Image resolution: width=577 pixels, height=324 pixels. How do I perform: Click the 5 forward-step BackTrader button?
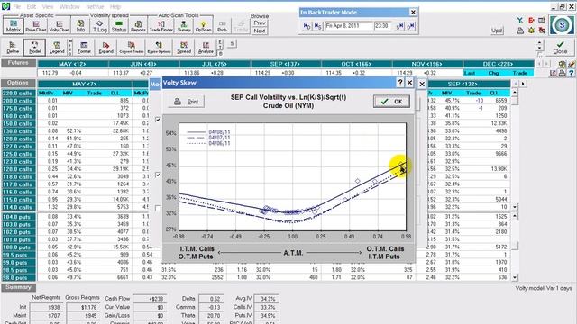coord(399,26)
